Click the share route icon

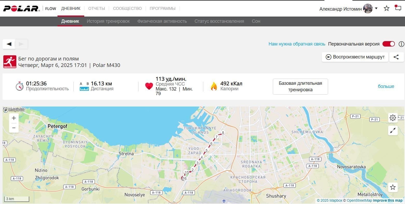pyautogui.click(x=396, y=57)
